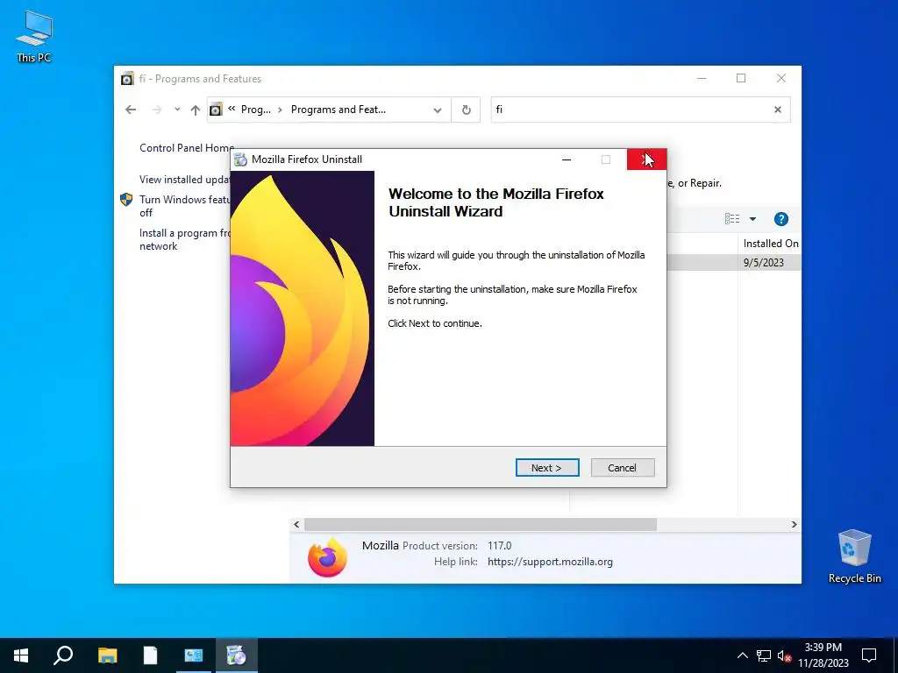Open Control Panel Home link
This screenshot has width=898, height=673.
tap(187, 147)
